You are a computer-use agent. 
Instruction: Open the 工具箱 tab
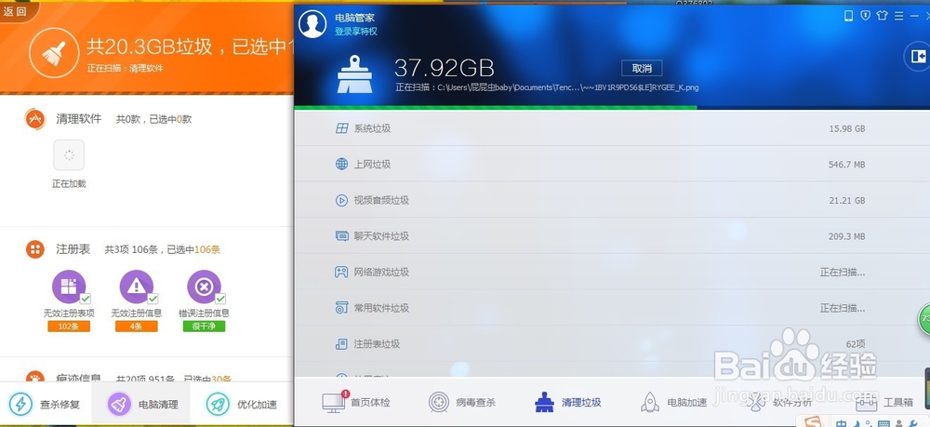tap(885, 402)
